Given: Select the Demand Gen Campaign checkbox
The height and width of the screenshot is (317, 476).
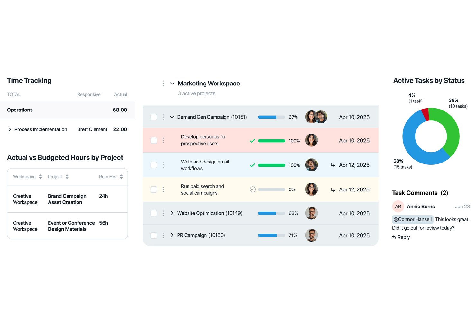Looking at the screenshot, I should click(x=154, y=117).
